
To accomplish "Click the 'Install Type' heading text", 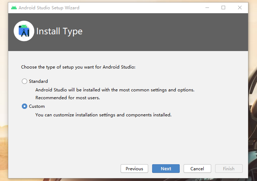I will [x=59, y=31].
